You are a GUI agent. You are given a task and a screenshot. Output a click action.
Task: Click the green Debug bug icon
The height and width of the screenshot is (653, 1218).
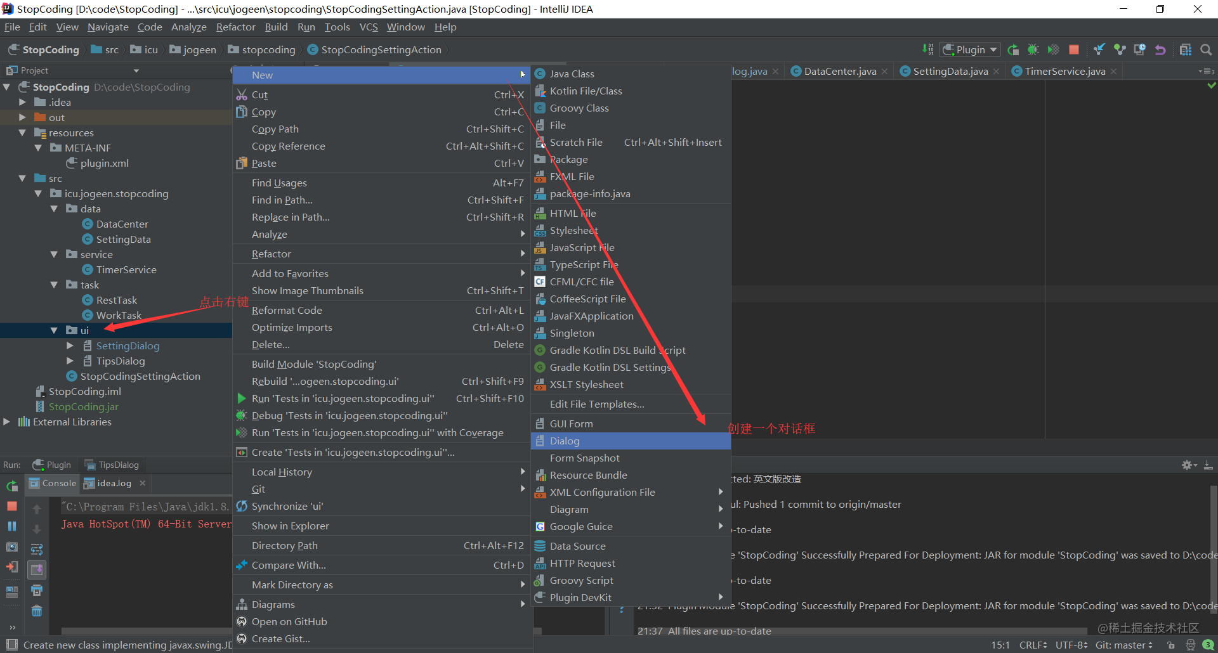[x=1033, y=49]
